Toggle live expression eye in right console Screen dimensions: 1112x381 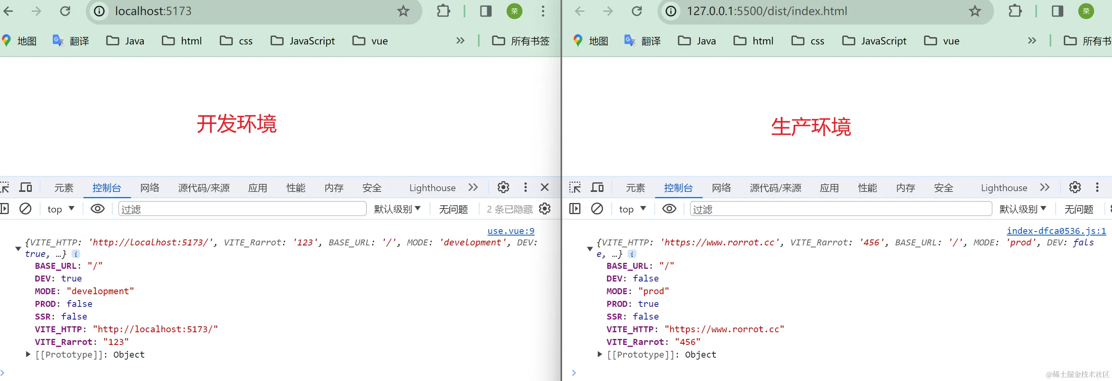point(669,209)
